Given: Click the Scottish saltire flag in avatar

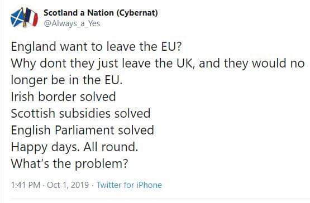Looking at the screenshot, I should click(x=17, y=18).
